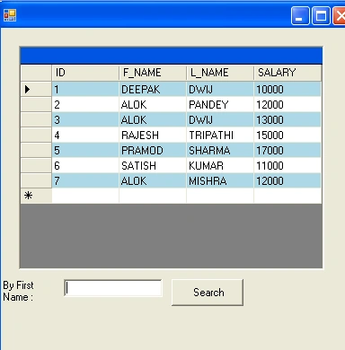Select salary cell 11000

[287, 165]
